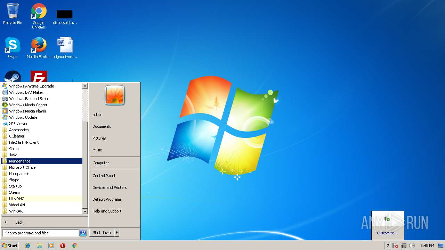This screenshot has width=445, height=250.
Task: Open Pictures from the Start menu
Action: pyautogui.click(x=115, y=138)
